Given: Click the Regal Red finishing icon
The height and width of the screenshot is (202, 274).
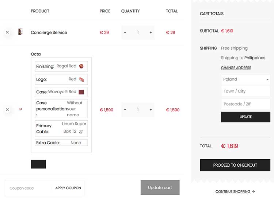Looking at the screenshot, I should (81, 66).
